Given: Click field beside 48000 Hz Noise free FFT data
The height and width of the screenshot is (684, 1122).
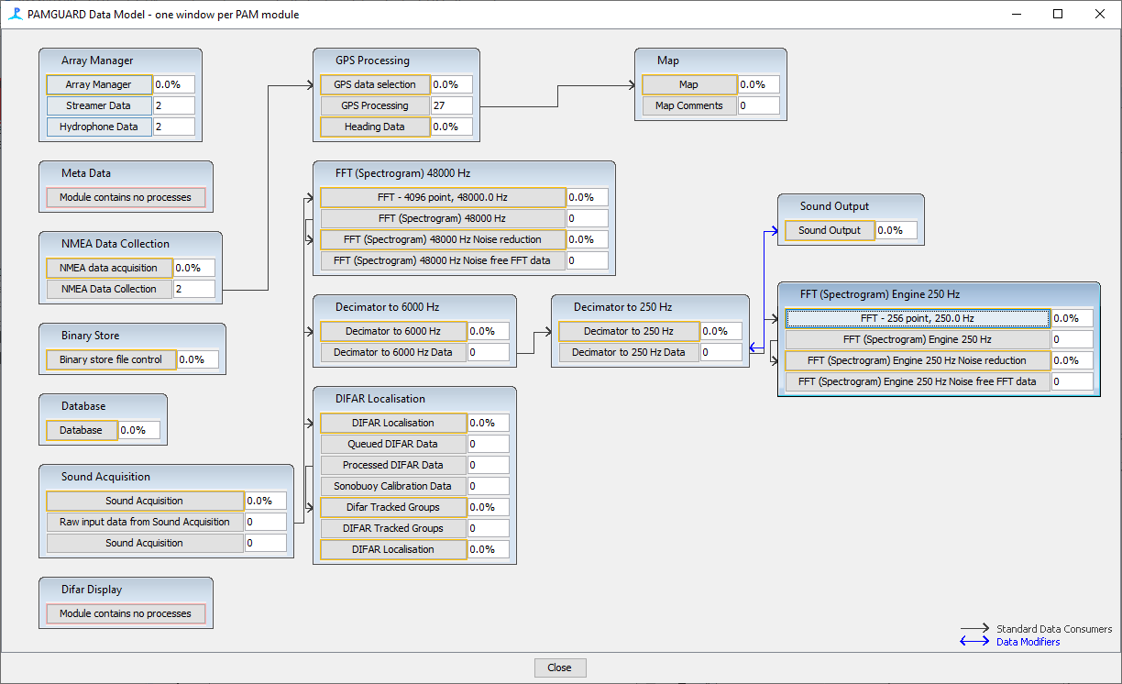Looking at the screenshot, I should point(588,260).
